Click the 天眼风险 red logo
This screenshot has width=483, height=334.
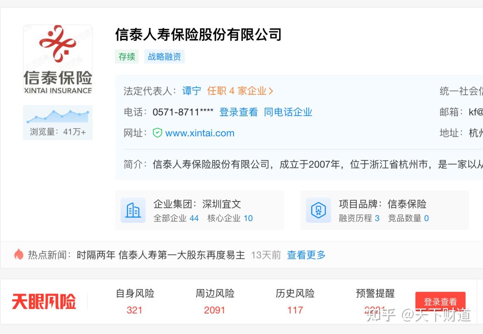[44, 300]
